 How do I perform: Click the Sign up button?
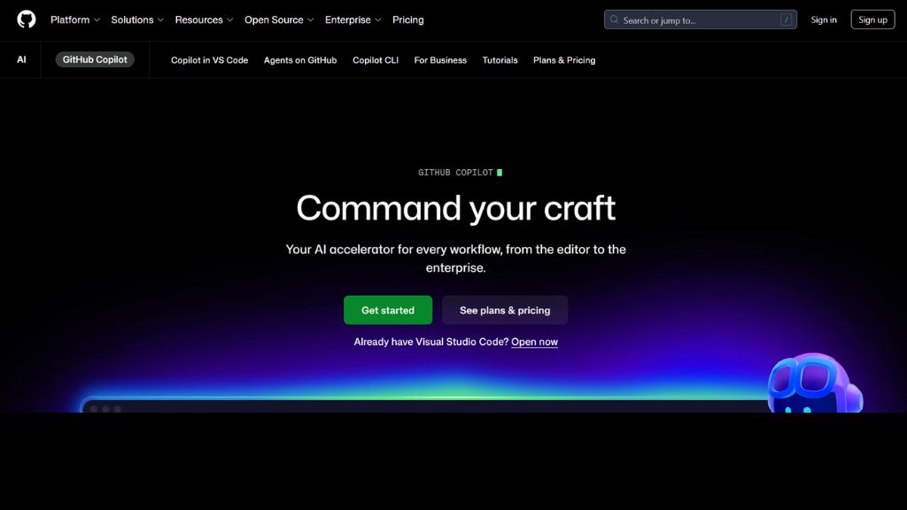[872, 19]
